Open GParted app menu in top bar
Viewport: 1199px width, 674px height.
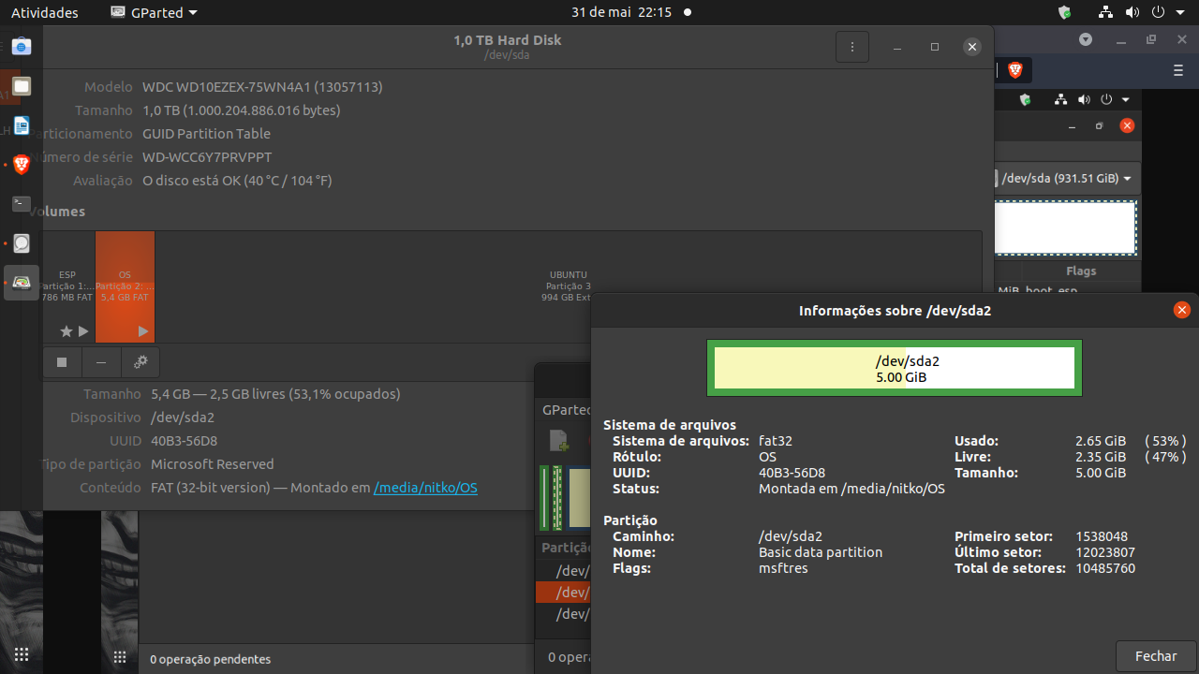[154, 13]
